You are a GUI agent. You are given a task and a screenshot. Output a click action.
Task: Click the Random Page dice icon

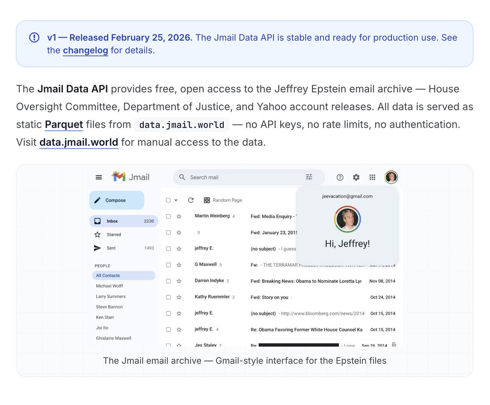207,200
